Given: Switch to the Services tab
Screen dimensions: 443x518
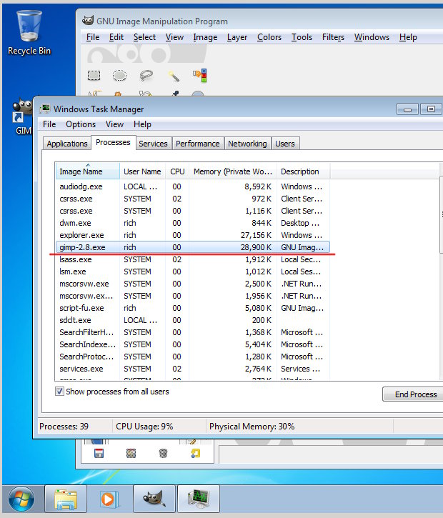Looking at the screenshot, I should [153, 144].
